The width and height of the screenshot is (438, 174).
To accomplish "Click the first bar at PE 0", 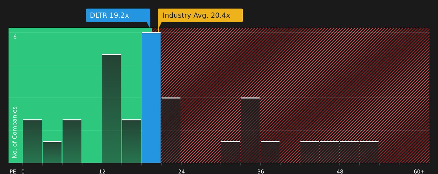I will (32, 141).
